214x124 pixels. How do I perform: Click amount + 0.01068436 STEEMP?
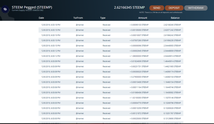[x=139, y=93]
